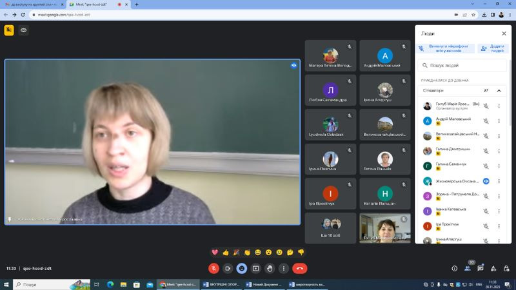
Task: Click the eye icon at top left
Action: tap(23, 30)
